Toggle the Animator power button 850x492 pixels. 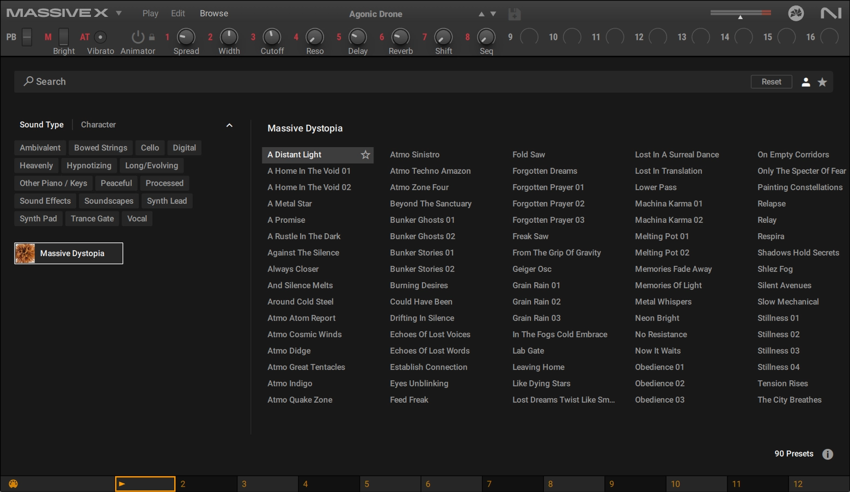coord(138,37)
